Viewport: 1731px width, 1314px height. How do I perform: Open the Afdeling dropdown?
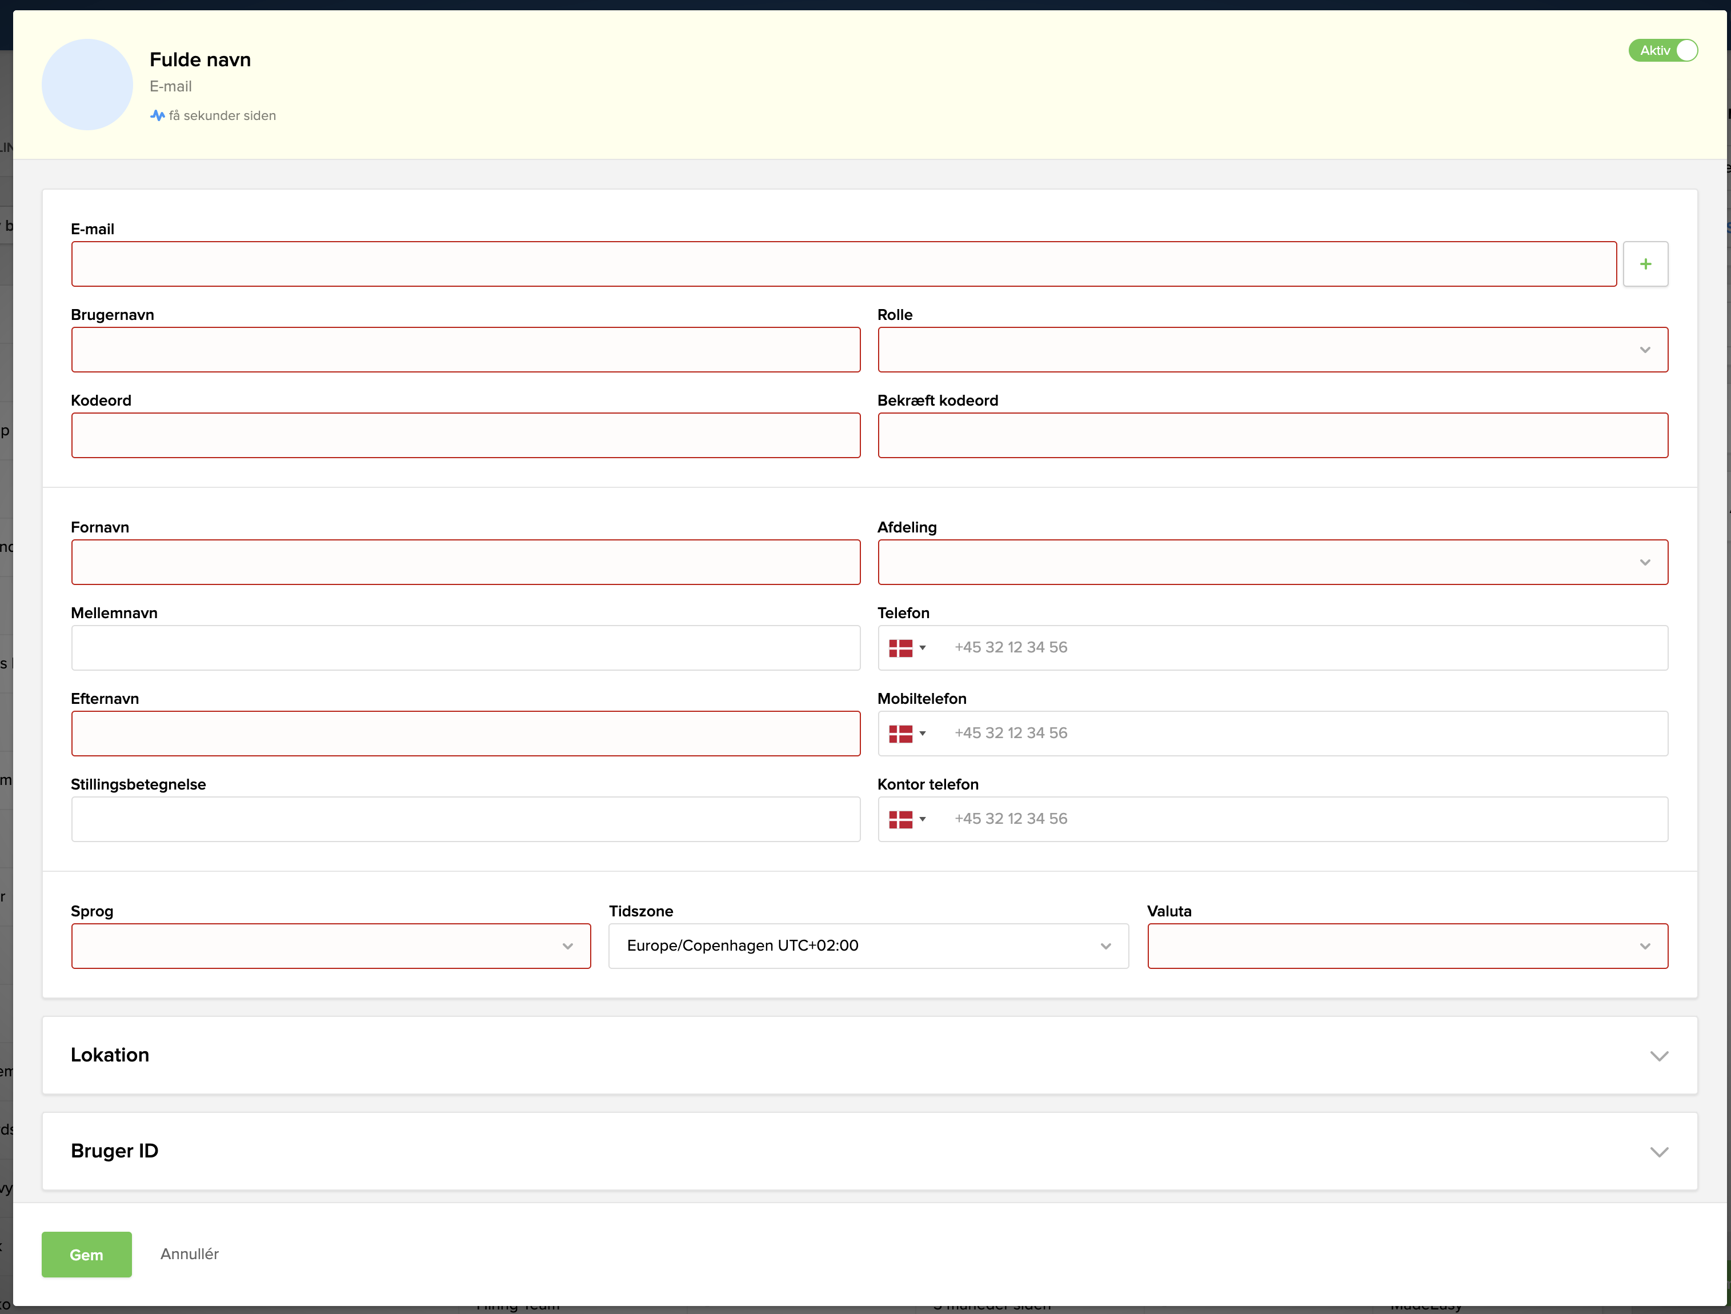coord(1272,562)
